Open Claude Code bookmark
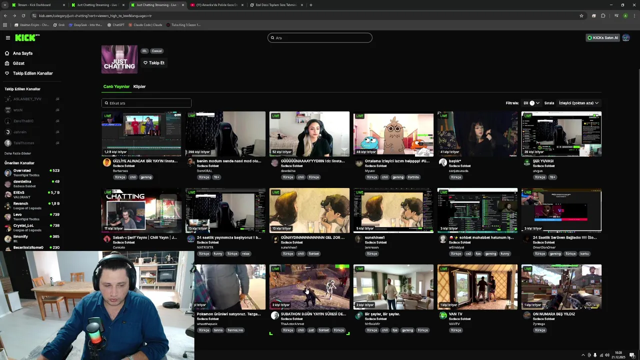This screenshot has width=640, height=360. pyautogui.click(x=145, y=24)
